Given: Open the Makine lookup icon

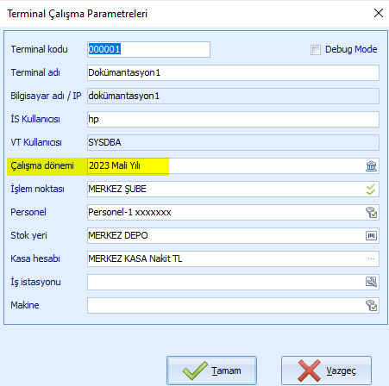Looking at the screenshot, I should click(x=371, y=305).
